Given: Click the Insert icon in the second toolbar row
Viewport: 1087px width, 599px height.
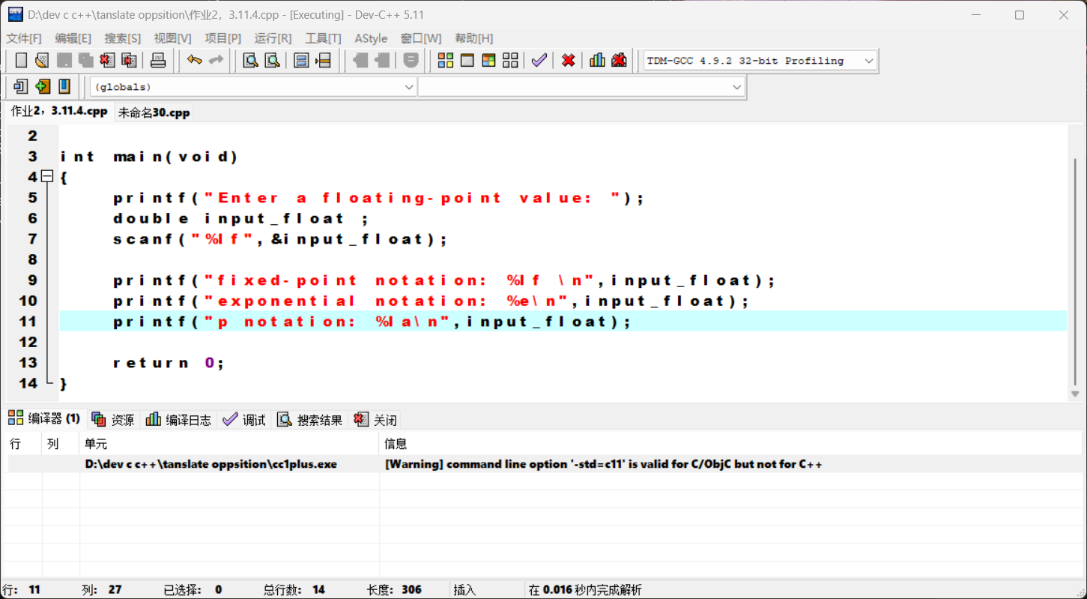Looking at the screenshot, I should point(21,87).
